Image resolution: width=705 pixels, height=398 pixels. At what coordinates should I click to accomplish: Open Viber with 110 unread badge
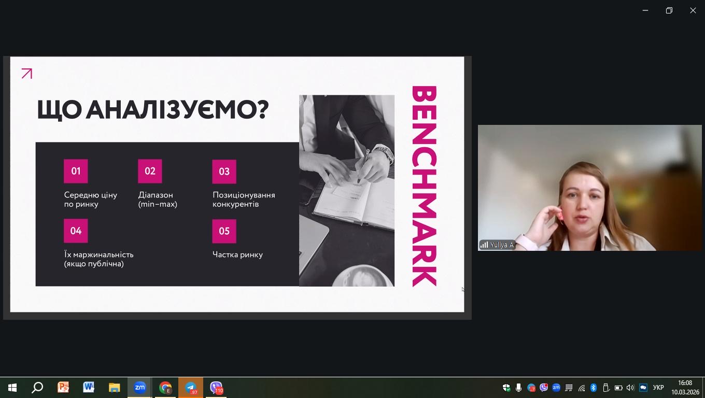(216, 388)
